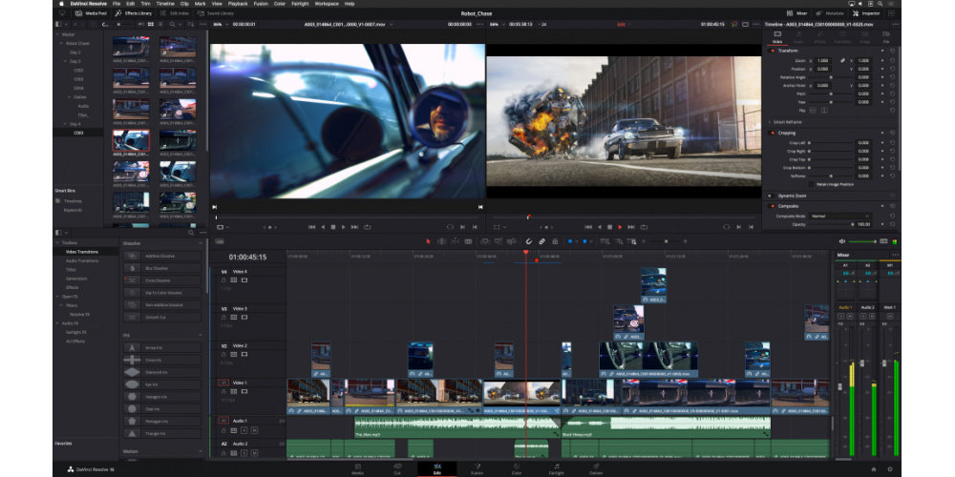
Task: Select the Blade edit tool
Action: pos(468,241)
